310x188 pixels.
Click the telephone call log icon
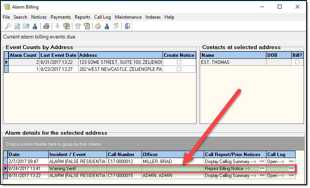click(x=78, y=26)
